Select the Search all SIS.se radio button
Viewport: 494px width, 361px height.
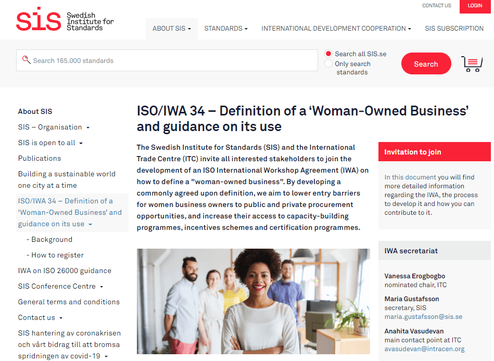click(x=328, y=54)
